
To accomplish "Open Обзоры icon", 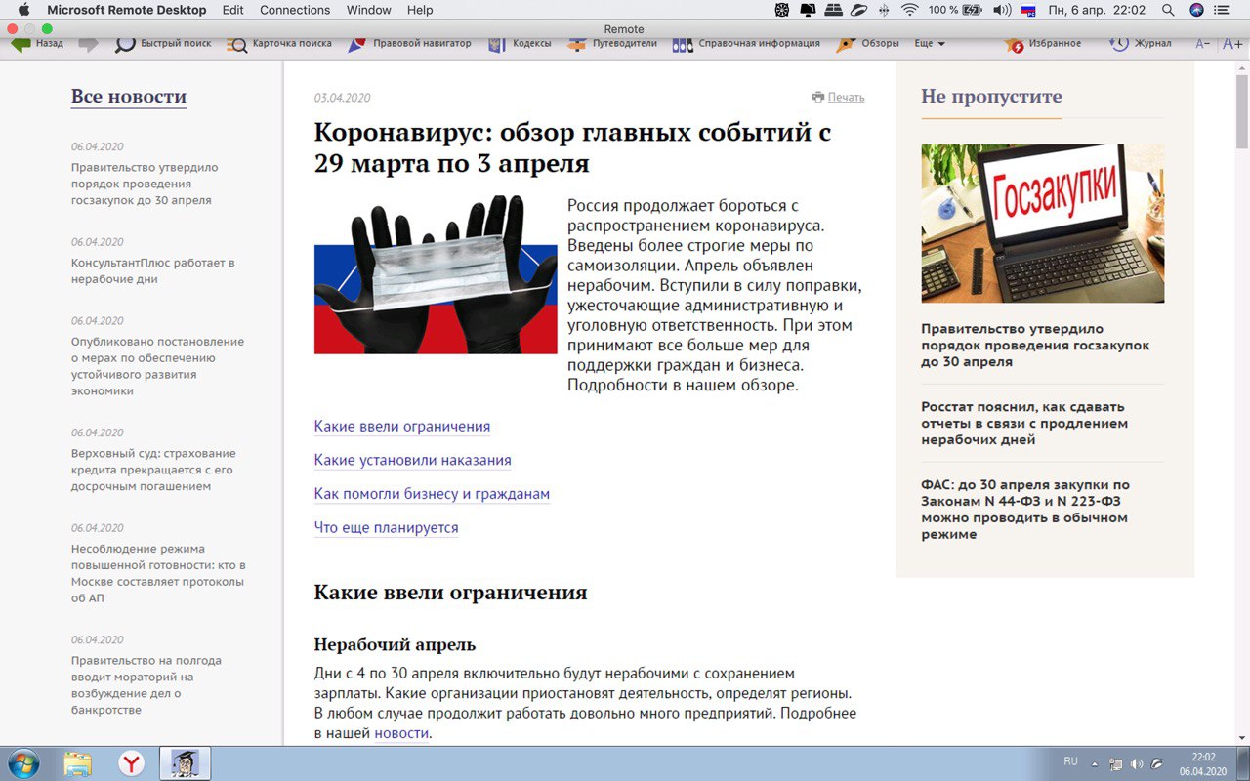I will click(847, 44).
